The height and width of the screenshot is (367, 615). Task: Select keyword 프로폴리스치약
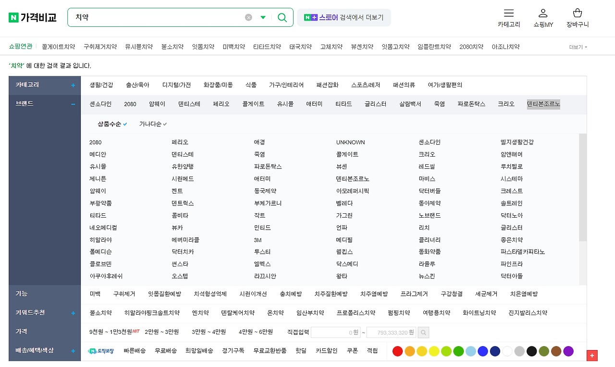(x=356, y=313)
